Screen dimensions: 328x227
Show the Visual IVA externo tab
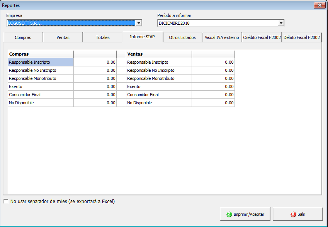[x=222, y=37]
